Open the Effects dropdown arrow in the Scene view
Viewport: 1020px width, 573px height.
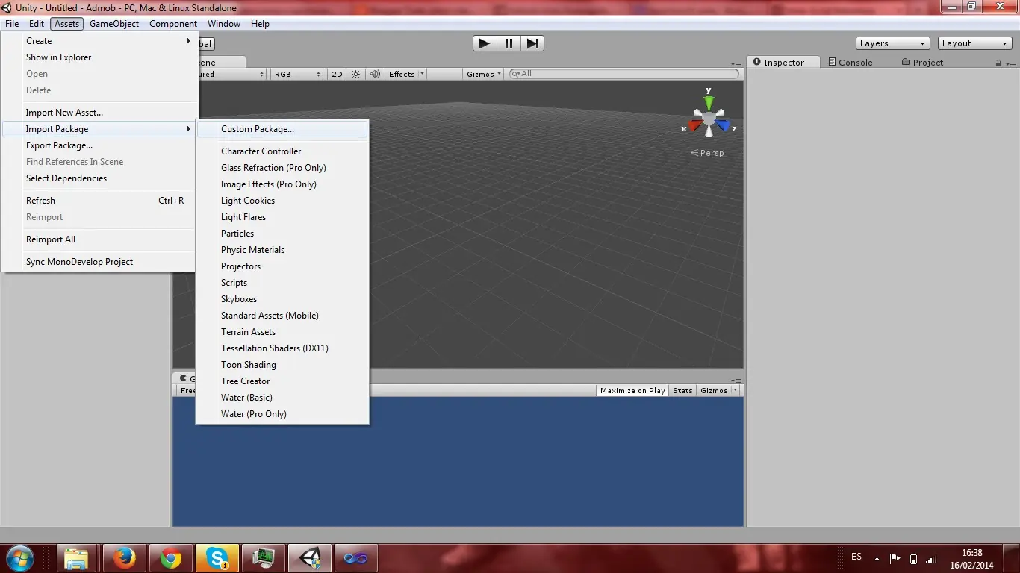(422, 74)
